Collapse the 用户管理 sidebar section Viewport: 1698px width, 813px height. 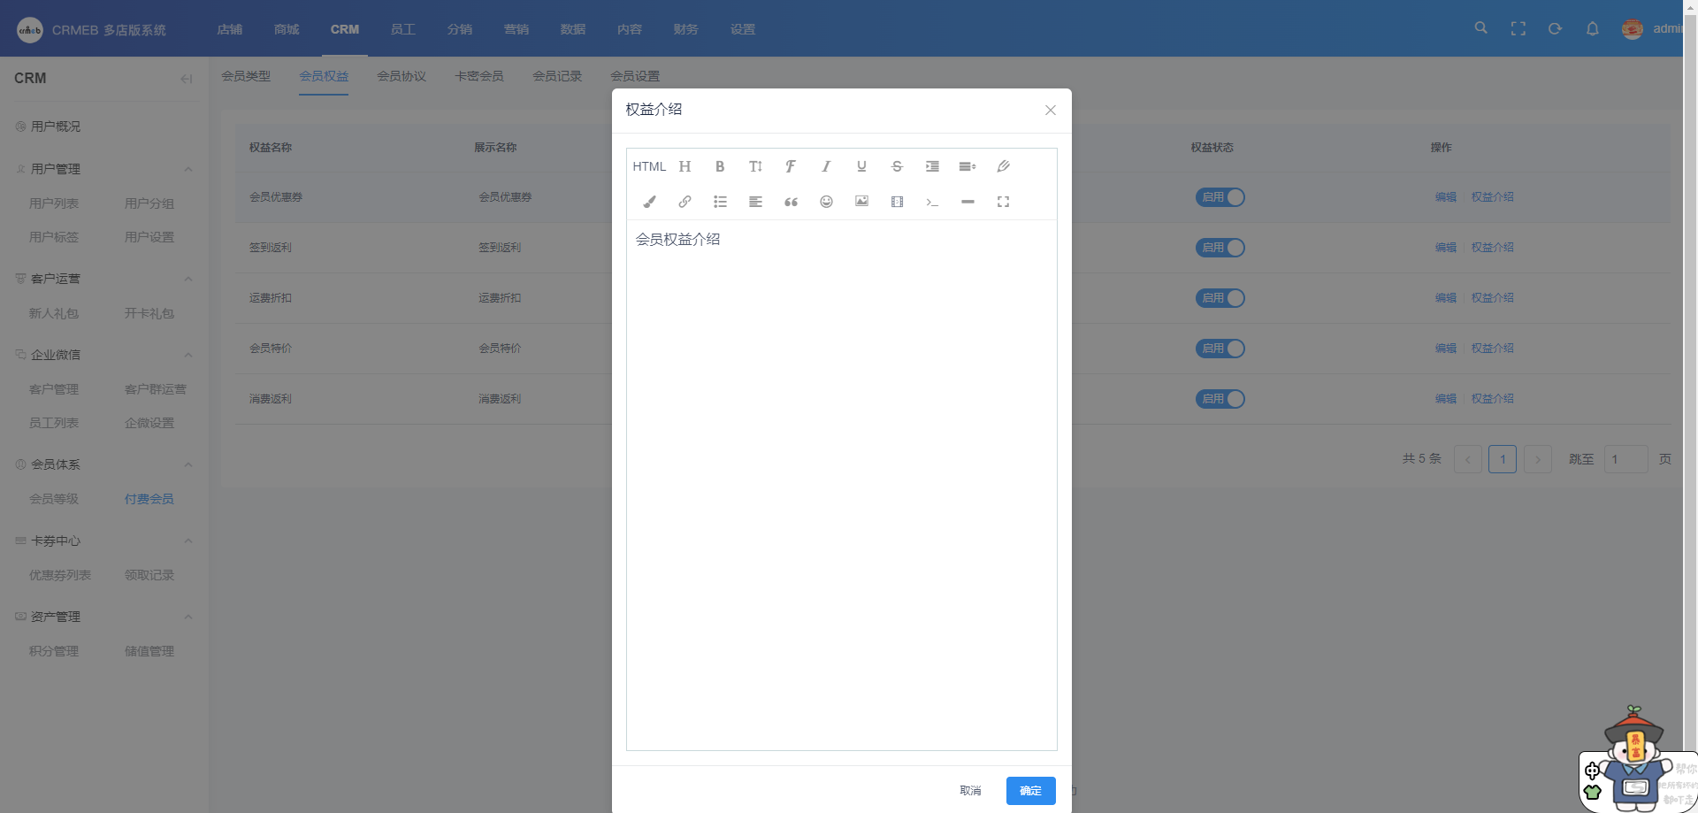[187, 169]
